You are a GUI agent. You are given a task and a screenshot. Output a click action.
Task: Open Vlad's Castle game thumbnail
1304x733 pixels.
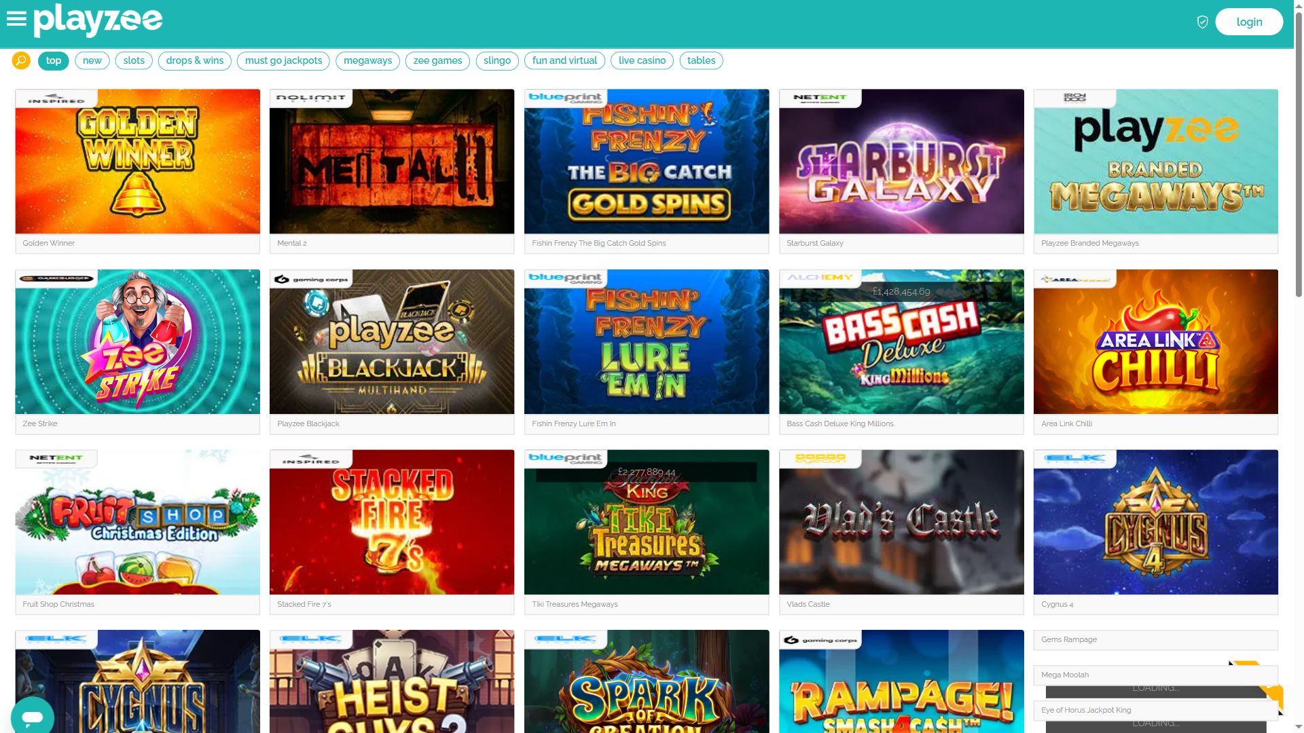pyautogui.click(x=901, y=523)
